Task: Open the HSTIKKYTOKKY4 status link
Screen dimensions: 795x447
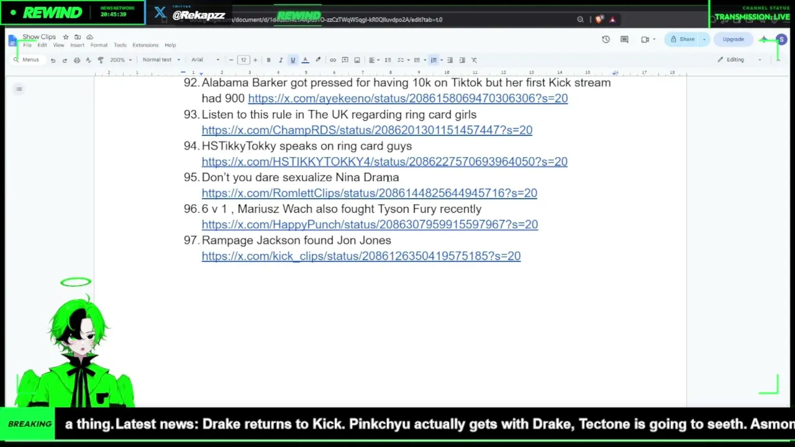Action: (x=384, y=161)
